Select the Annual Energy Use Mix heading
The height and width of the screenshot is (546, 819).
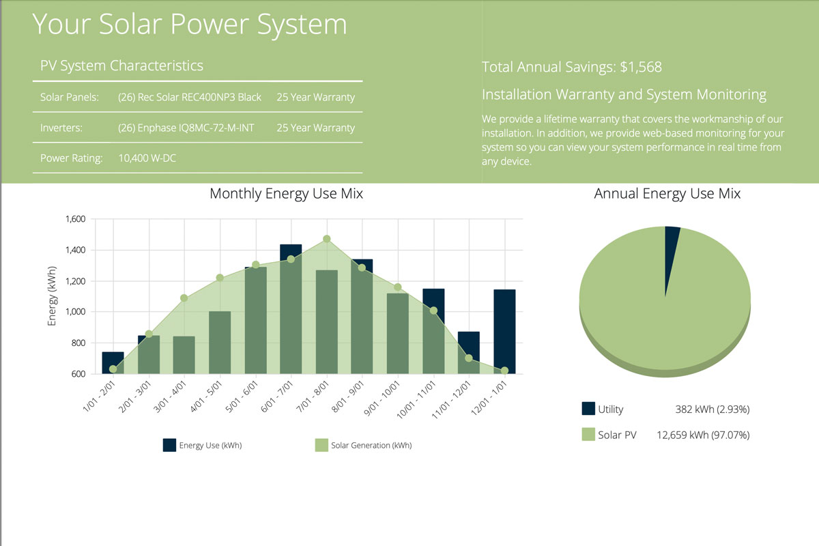[x=667, y=194]
